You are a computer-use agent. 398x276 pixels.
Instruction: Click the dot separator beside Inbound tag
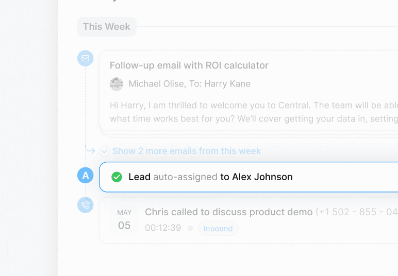click(x=190, y=228)
